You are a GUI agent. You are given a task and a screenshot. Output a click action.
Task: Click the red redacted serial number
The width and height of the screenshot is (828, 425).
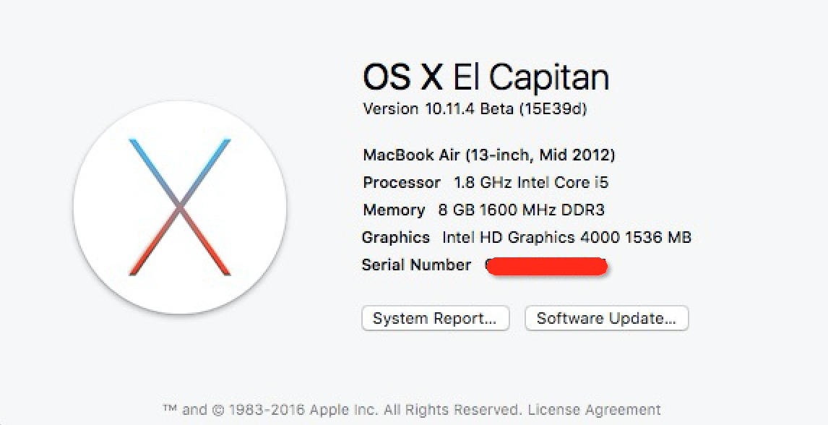pyautogui.click(x=546, y=266)
